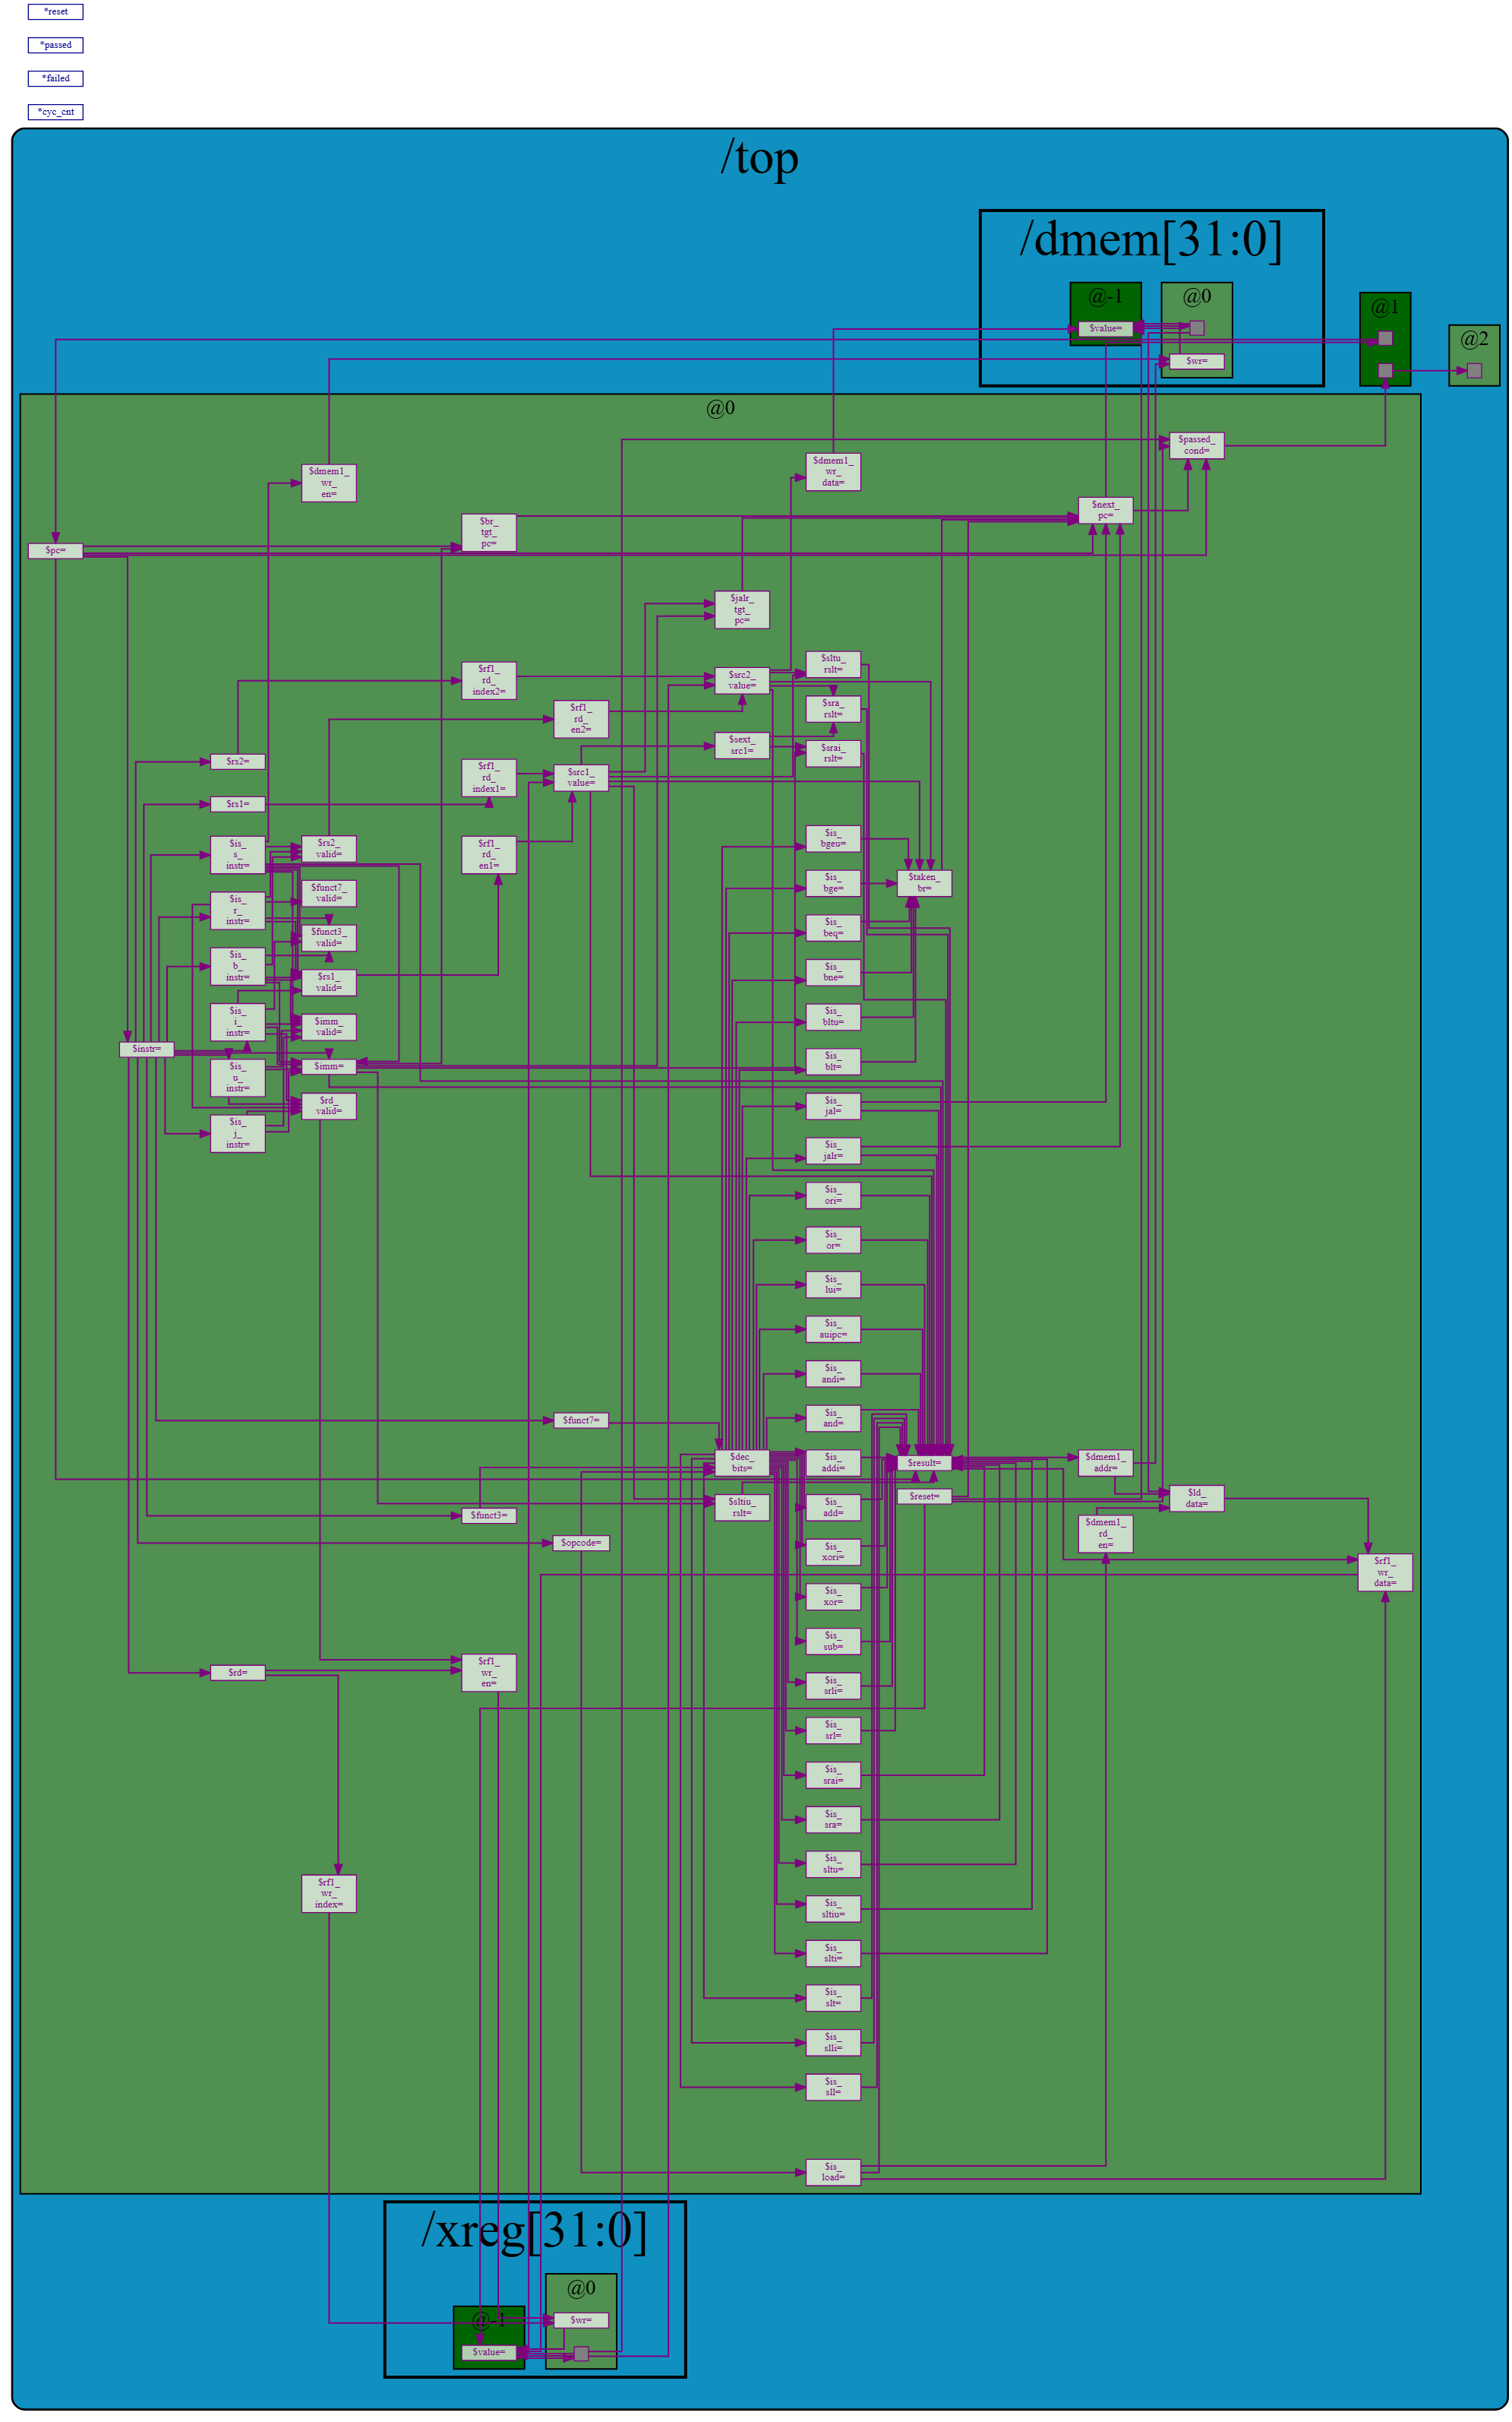1512x2422 pixels.
Task: Click the $imm immediate signal block
Action: 331,1066
